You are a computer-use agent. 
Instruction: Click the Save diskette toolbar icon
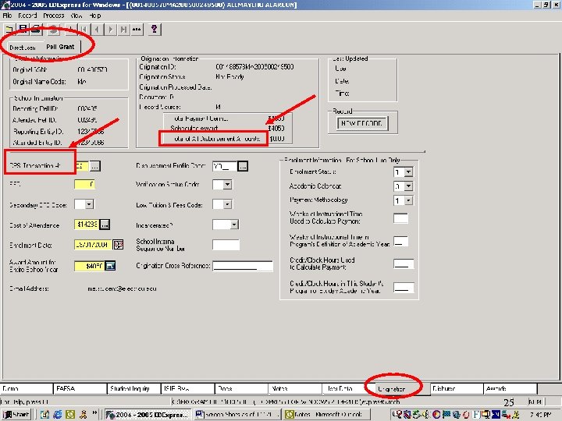(x=23, y=30)
